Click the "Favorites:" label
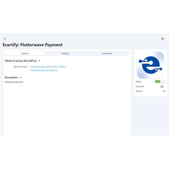 140,86
